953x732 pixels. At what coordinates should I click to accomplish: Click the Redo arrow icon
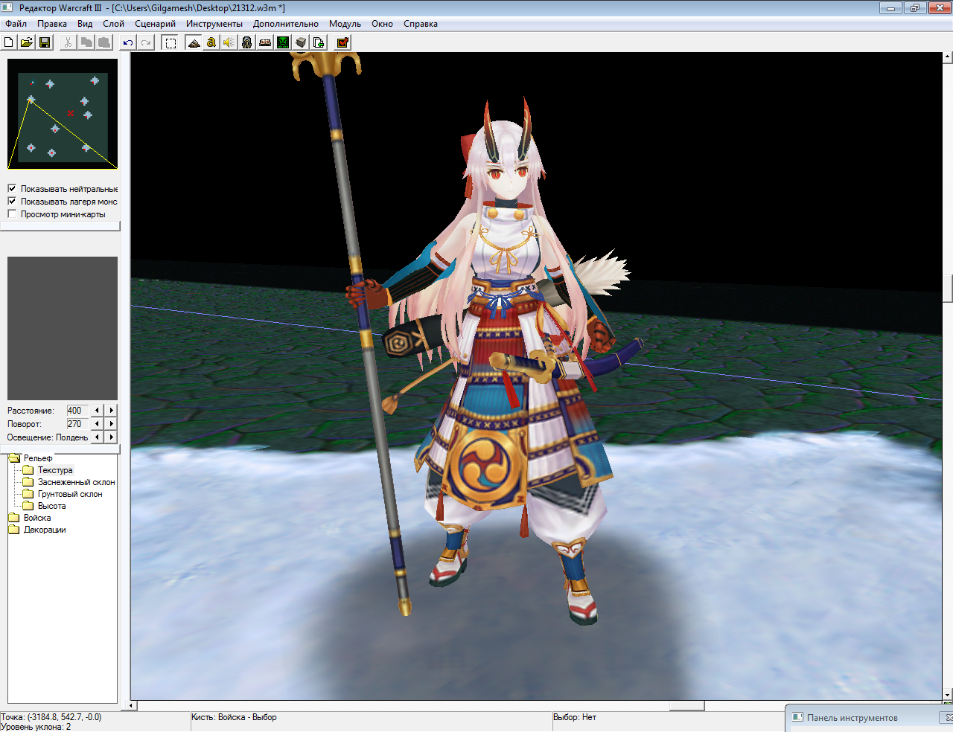click(146, 42)
